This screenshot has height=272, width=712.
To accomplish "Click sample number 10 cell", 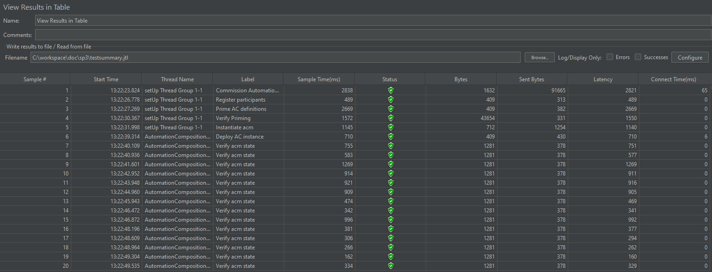I will click(35, 174).
